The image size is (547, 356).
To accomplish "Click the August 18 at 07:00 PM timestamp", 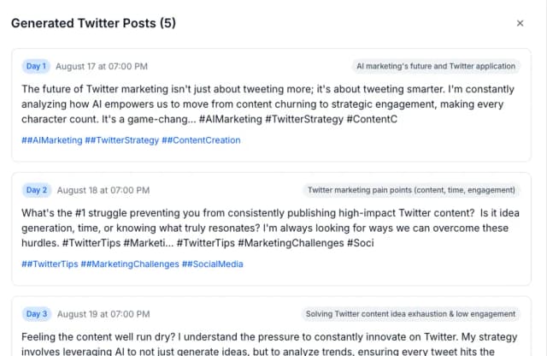I will pyautogui.click(x=103, y=190).
